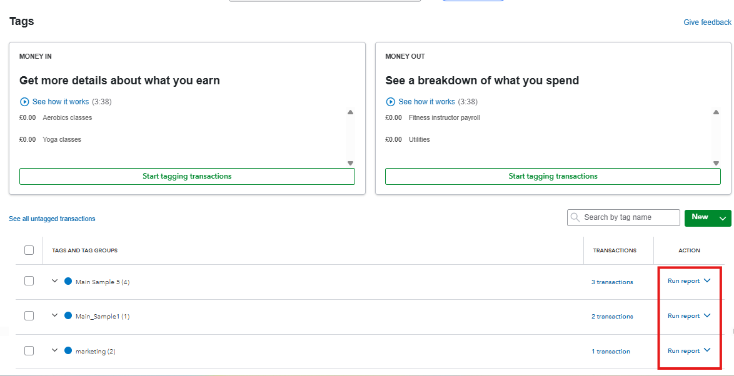View 3 transactions for Main Sample 5
Image resolution: width=734 pixels, height=376 pixels.
click(x=612, y=282)
